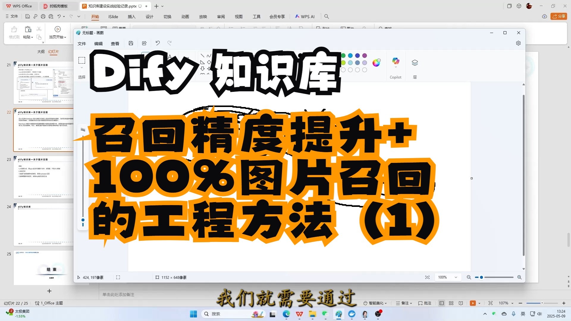Start slideshow with orange play button
This screenshot has height=321, width=571.
473,303
